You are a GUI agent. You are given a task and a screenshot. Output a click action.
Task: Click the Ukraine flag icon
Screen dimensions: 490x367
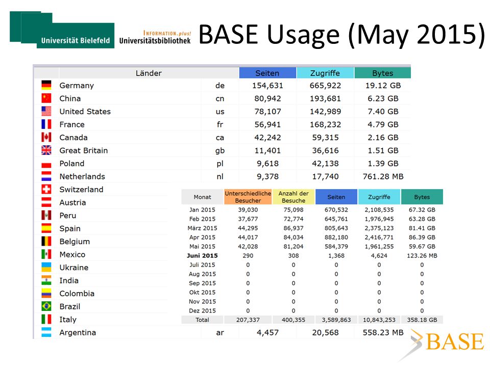click(x=46, y=268)
